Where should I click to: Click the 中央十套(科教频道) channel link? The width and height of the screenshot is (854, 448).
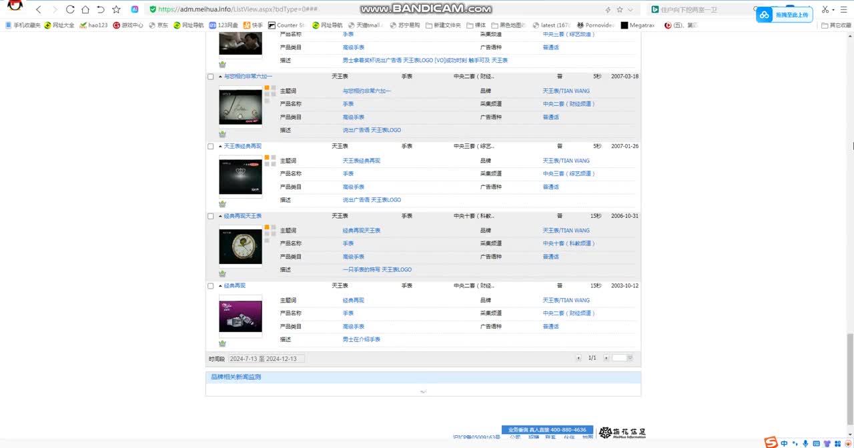pyautogui.click(x=568, y=243)
